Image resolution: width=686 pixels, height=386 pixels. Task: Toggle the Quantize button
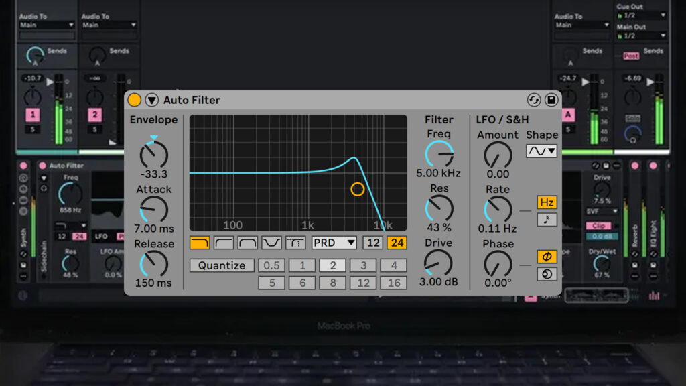(x=222, y=265)
